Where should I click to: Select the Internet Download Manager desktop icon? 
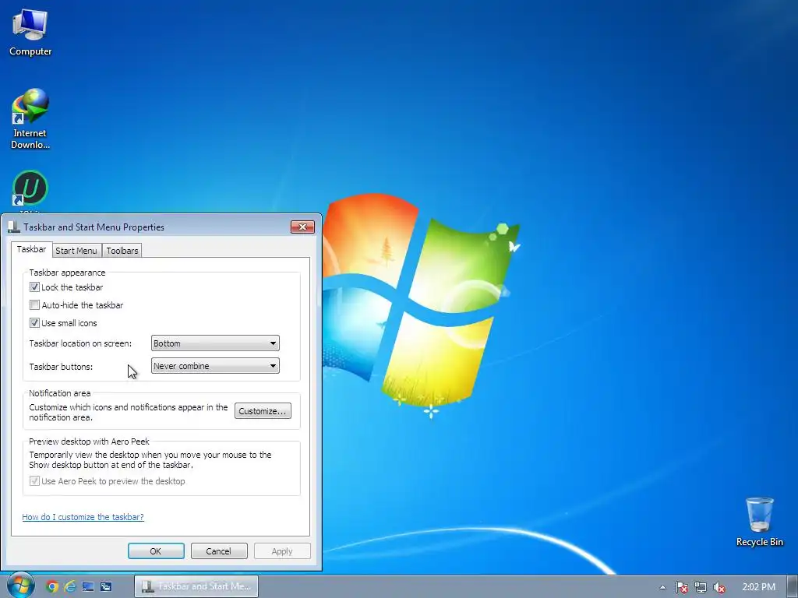coord(30,118)
